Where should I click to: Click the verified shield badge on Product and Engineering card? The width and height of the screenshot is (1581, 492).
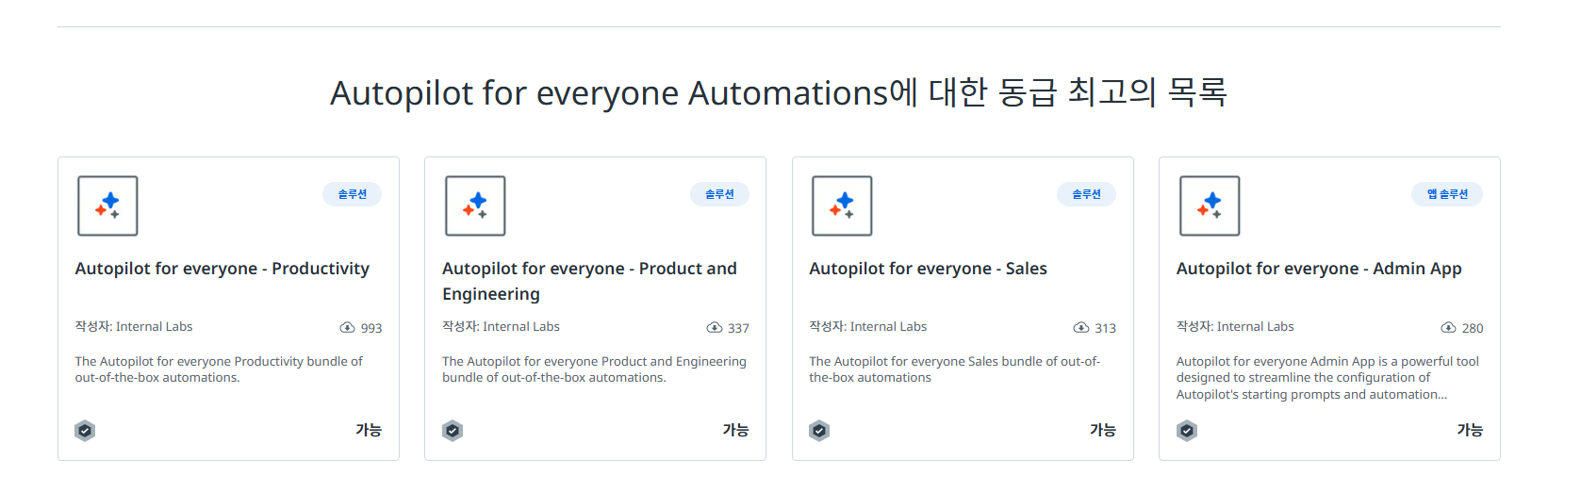tap(453, 431)
